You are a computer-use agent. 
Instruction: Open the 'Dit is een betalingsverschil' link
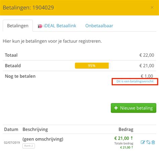click(x=135, y=81)
